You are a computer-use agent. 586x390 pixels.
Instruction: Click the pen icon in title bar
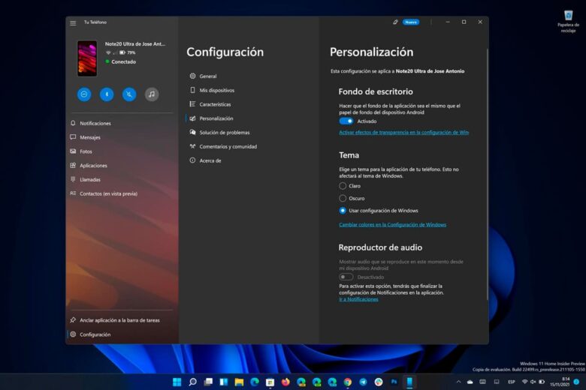click(395, 22)
